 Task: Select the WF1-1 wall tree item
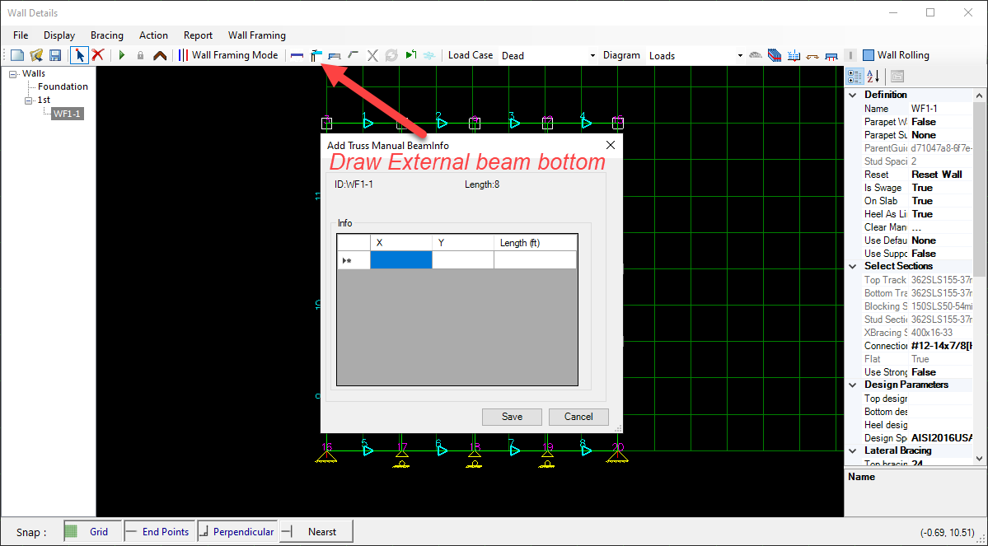point(67,114)
